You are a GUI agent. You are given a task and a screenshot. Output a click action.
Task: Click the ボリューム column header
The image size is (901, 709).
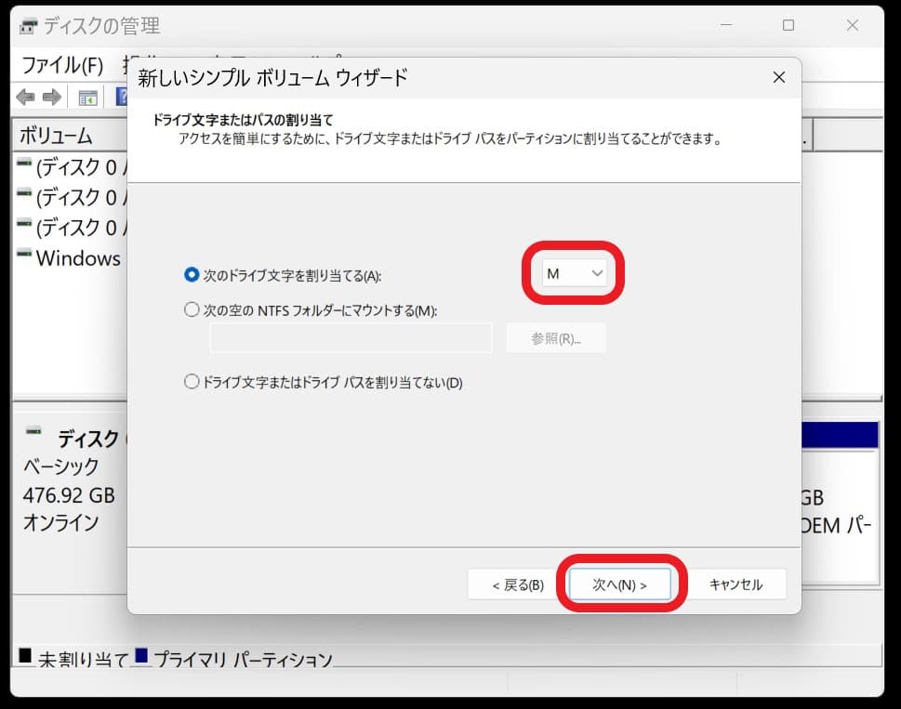coord(56,136)
